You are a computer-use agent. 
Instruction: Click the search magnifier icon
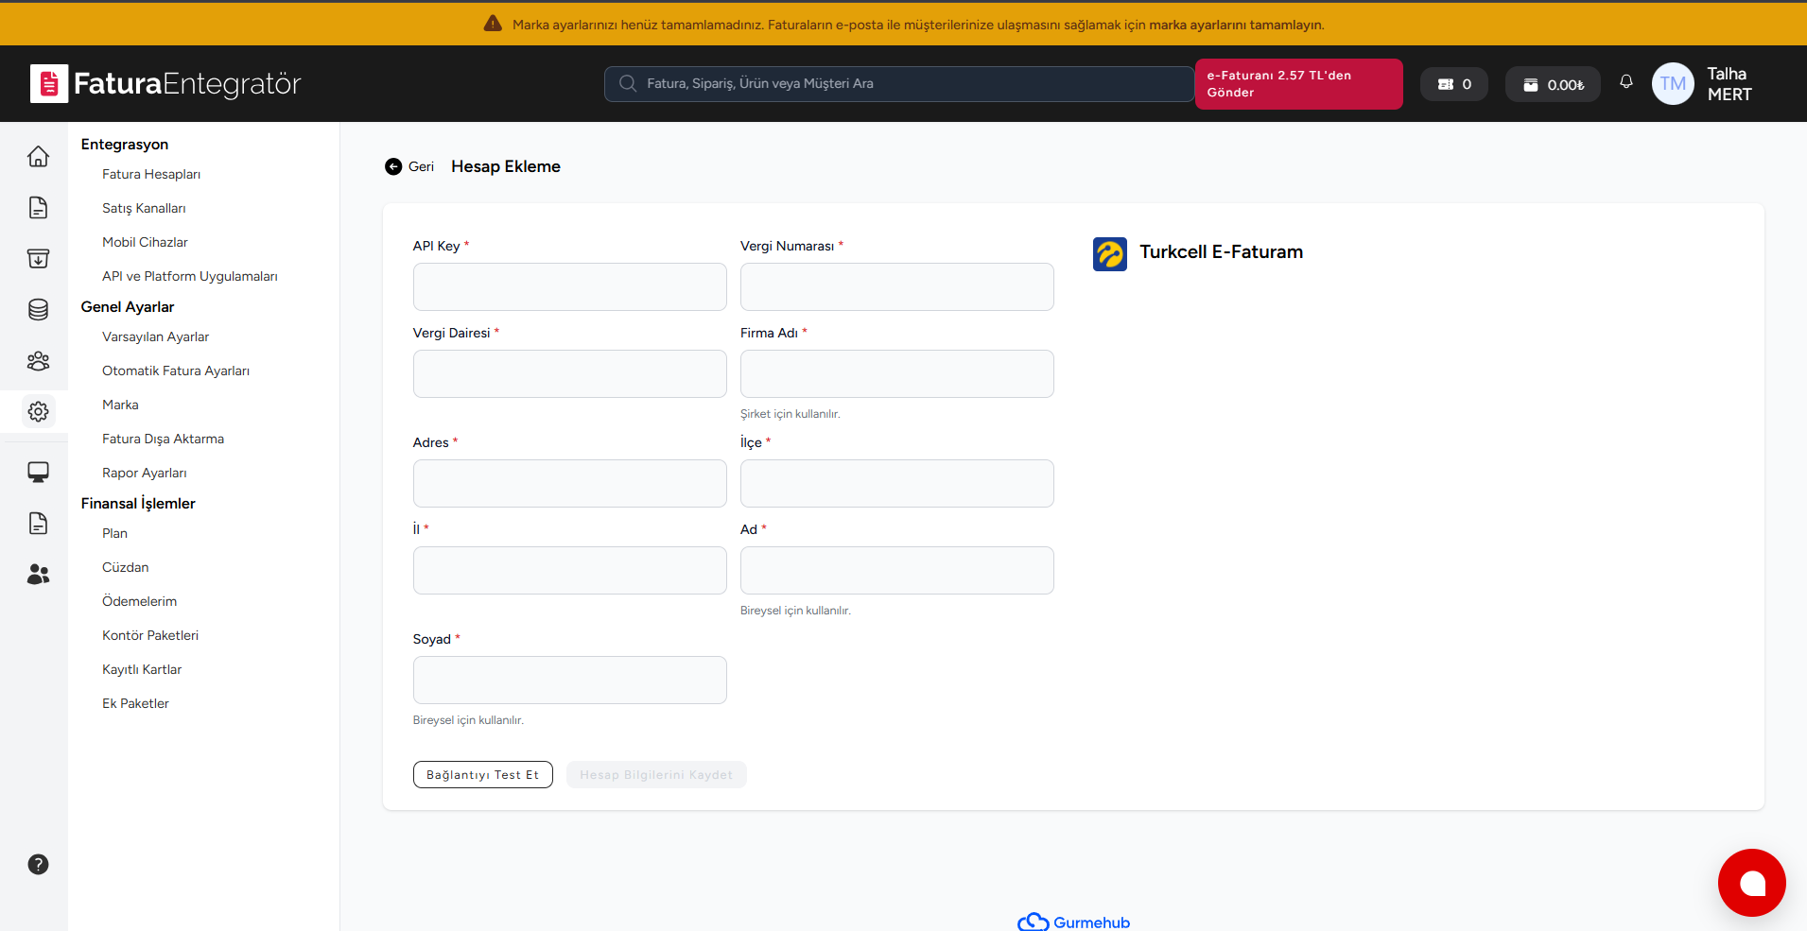[627, 83]
